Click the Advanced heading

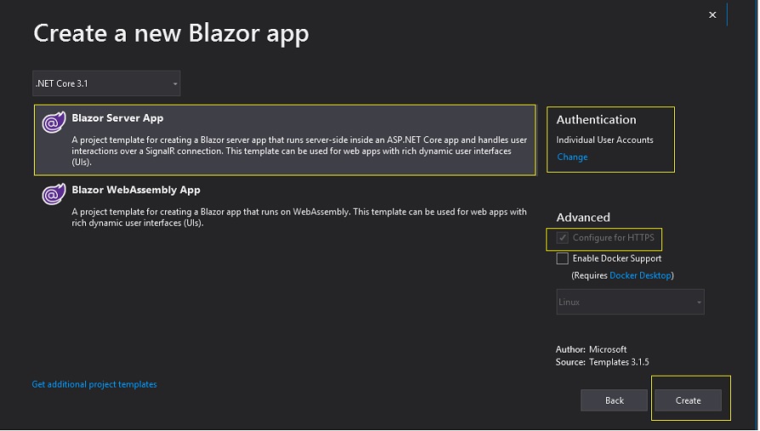click(x=583, y=217)
